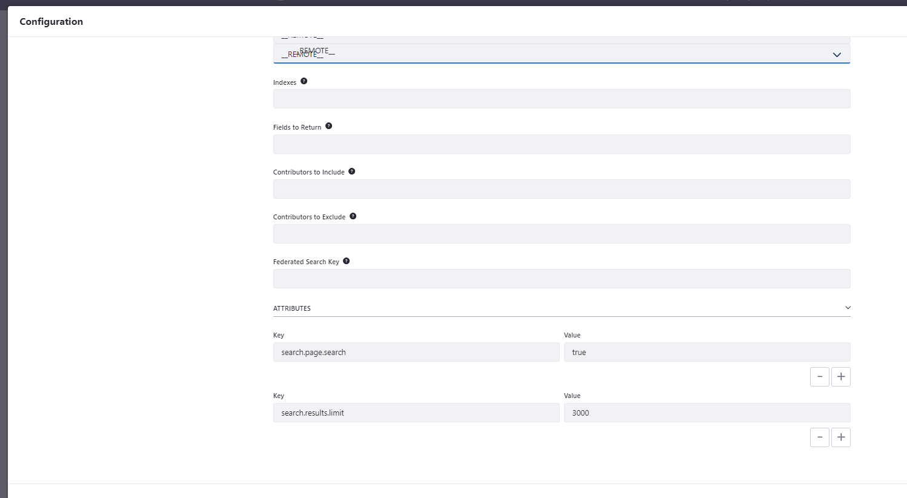This screenshot has width=907, height=498.
Task: Click the Indexes label text
Action: [285, 82]
